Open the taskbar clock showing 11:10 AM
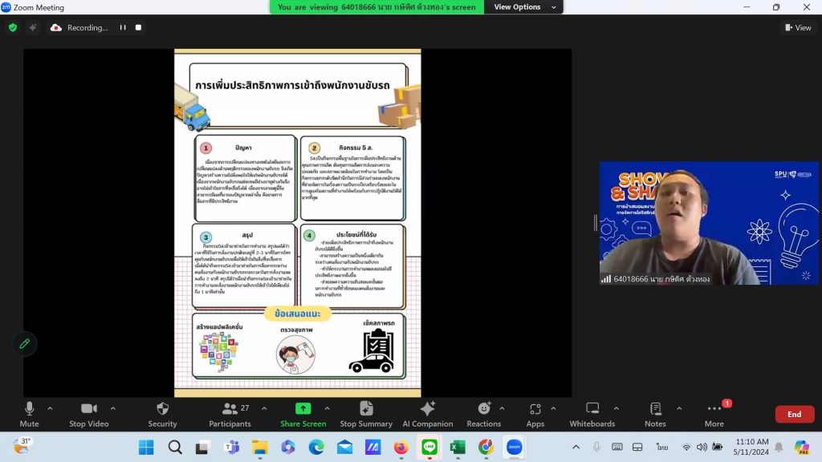822x462 pixels. 751,447
